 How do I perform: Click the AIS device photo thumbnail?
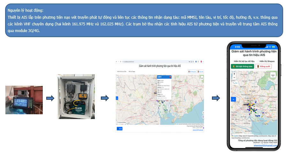click(x=24, y=100)
